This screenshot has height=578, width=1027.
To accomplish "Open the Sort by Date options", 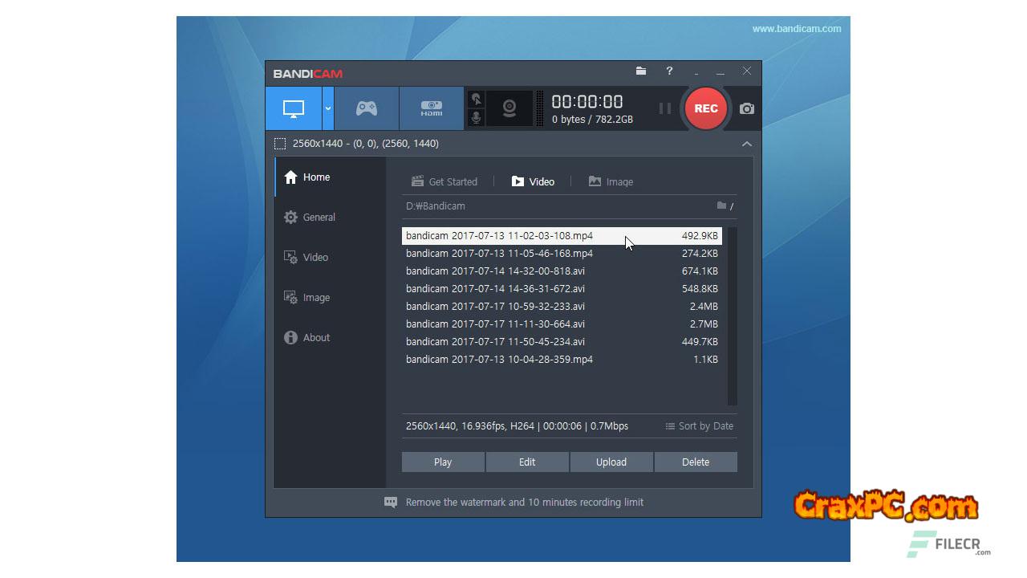I will pos(699,426).
